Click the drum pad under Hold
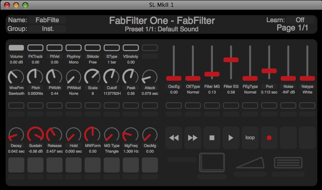322x190 pixels. coord(73,165)
